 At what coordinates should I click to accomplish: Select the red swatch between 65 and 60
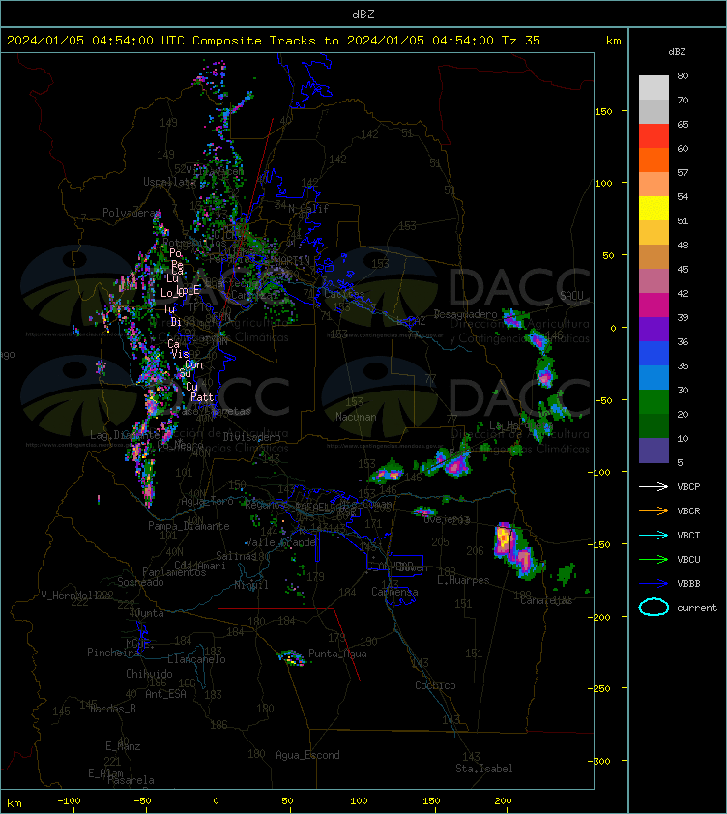(654, 136)
